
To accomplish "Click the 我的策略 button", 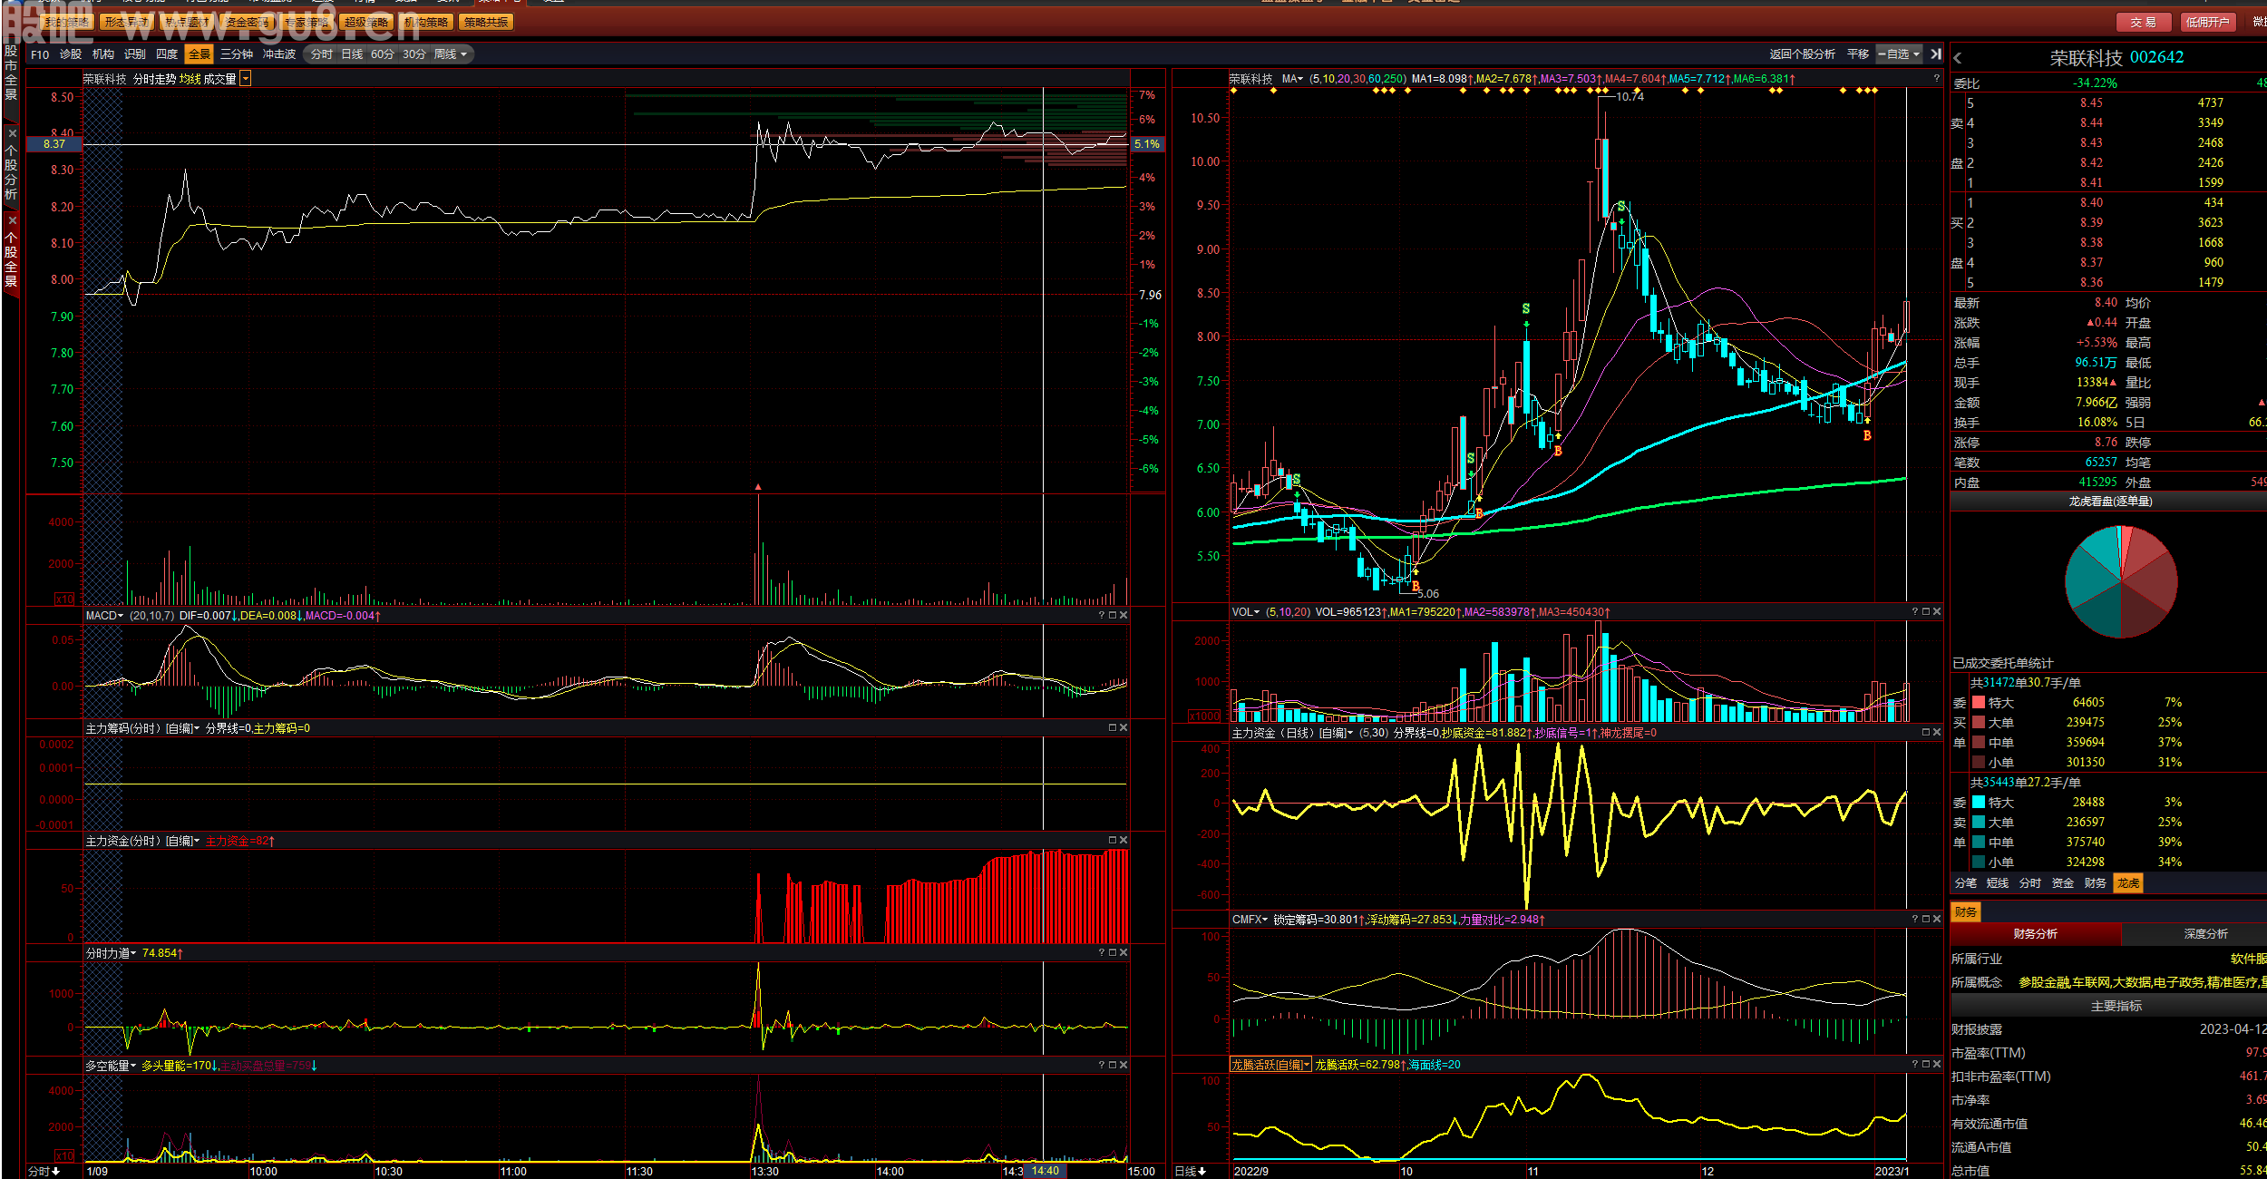I will click(66, 22).
